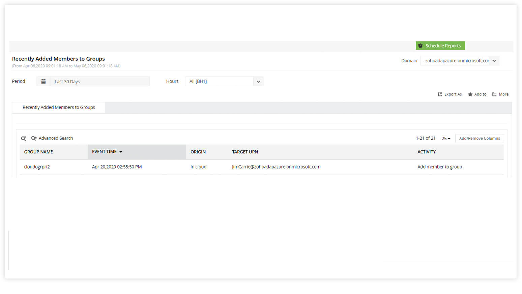Sort table by GROUP NAME column
The height and width of the screenshot is (294, 522).
(38, 152)
